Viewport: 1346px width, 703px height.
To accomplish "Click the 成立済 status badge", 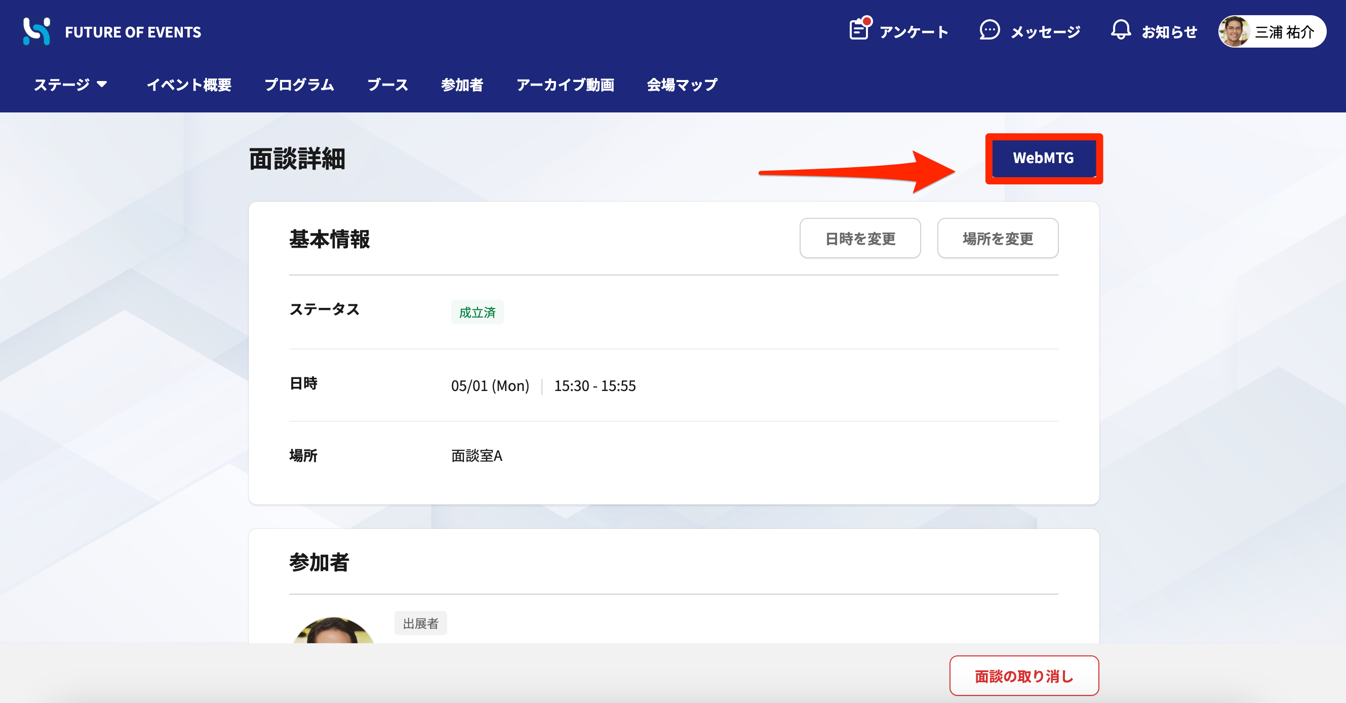I will [x=477, y=312].
